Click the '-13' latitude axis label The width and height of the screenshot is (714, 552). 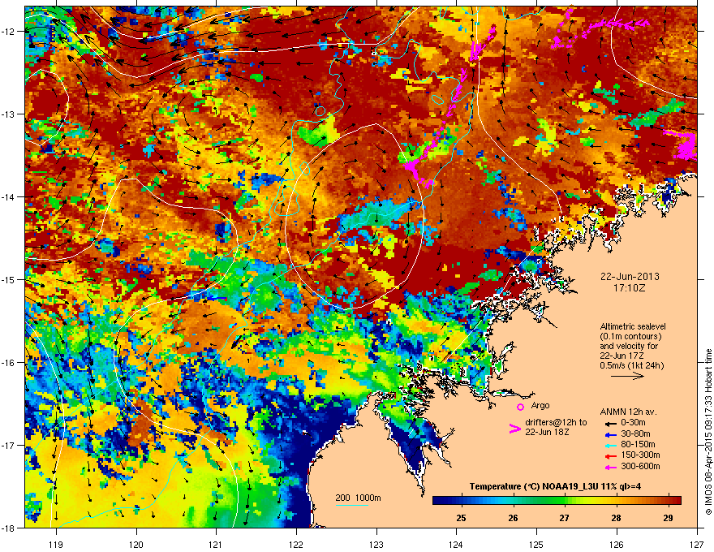click(9, 114)
